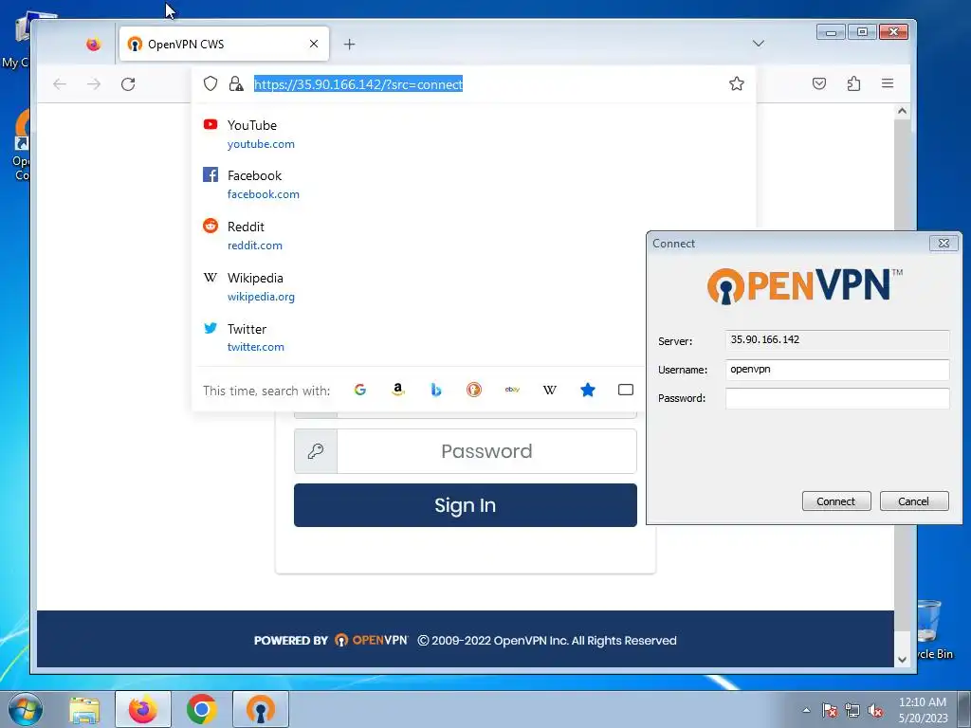The height and width of the screenshot is (728, 971).
Task: Search this time with Bing
Action: (x=436, y=390)
